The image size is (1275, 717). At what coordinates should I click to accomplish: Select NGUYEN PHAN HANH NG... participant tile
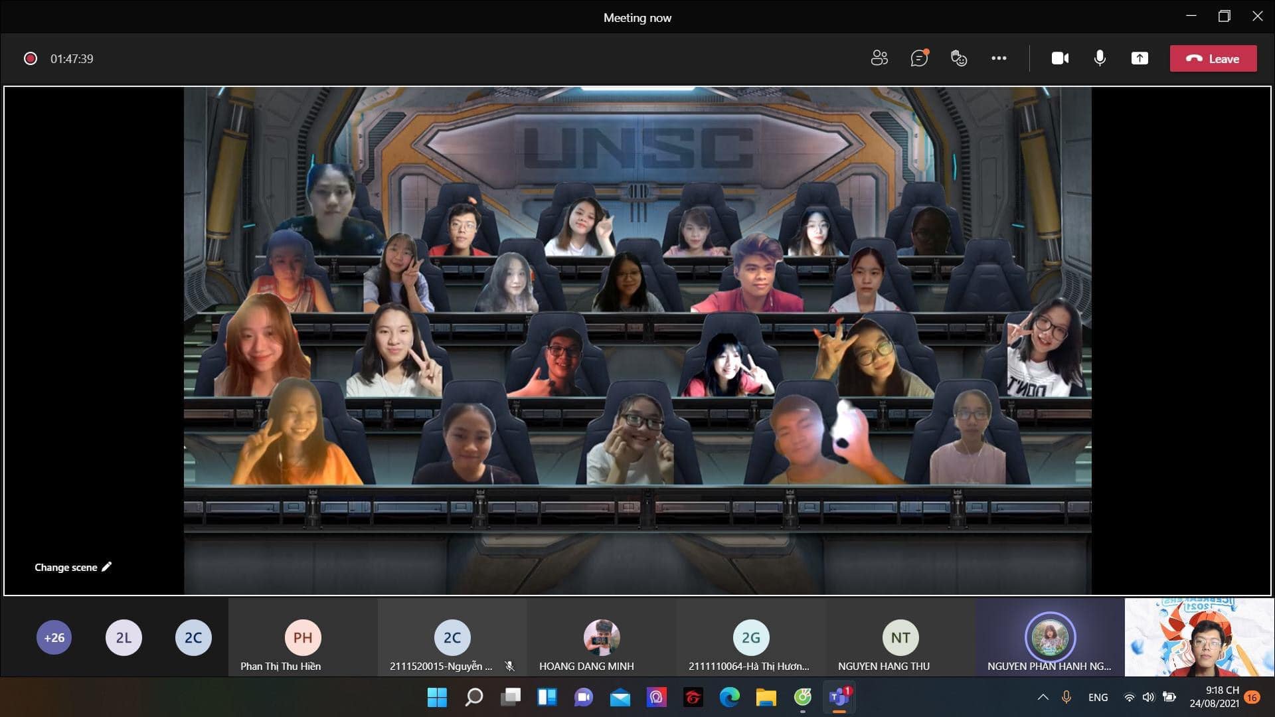(x=1050, y=637)
